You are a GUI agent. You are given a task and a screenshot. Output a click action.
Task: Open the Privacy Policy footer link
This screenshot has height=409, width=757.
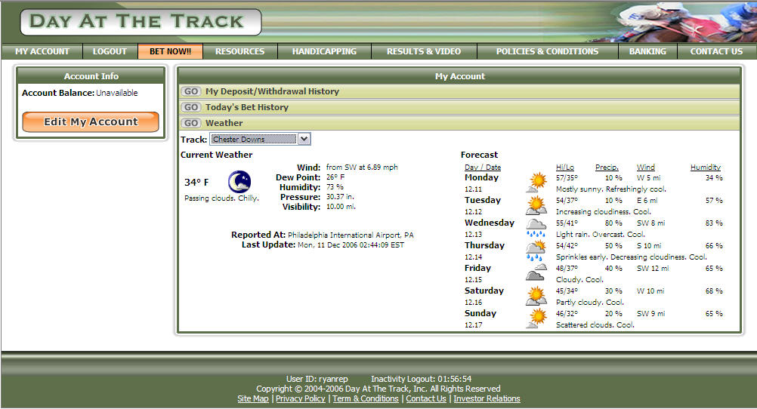[x=300, y=399]
